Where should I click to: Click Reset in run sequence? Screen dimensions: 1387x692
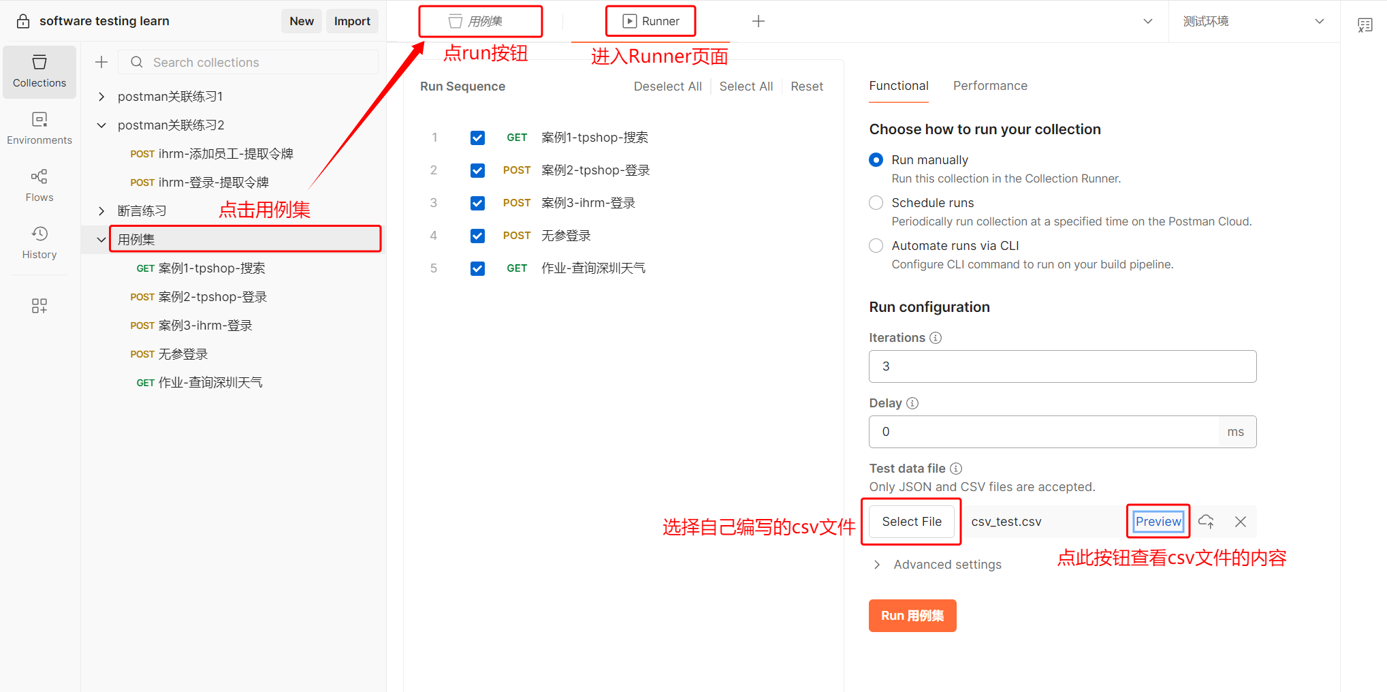point(807,86)
